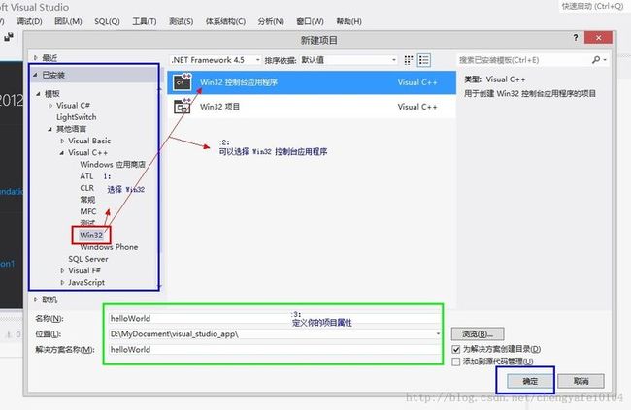Open the 位置 path dropdown arrow
The width and height of the screenshot is (631, 410).
[x=438, y=334]
